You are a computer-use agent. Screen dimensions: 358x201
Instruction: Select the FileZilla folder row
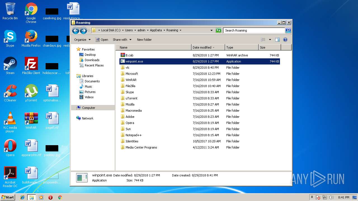pos(200,86)
